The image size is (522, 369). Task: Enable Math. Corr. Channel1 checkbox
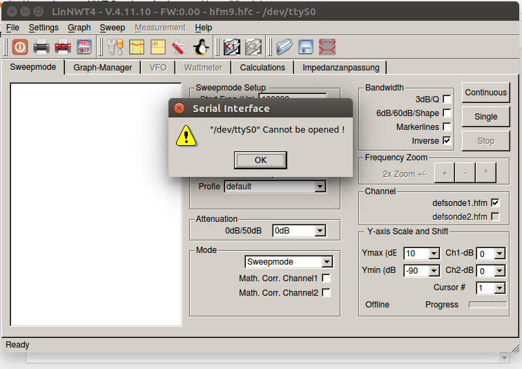click(326, 278)
